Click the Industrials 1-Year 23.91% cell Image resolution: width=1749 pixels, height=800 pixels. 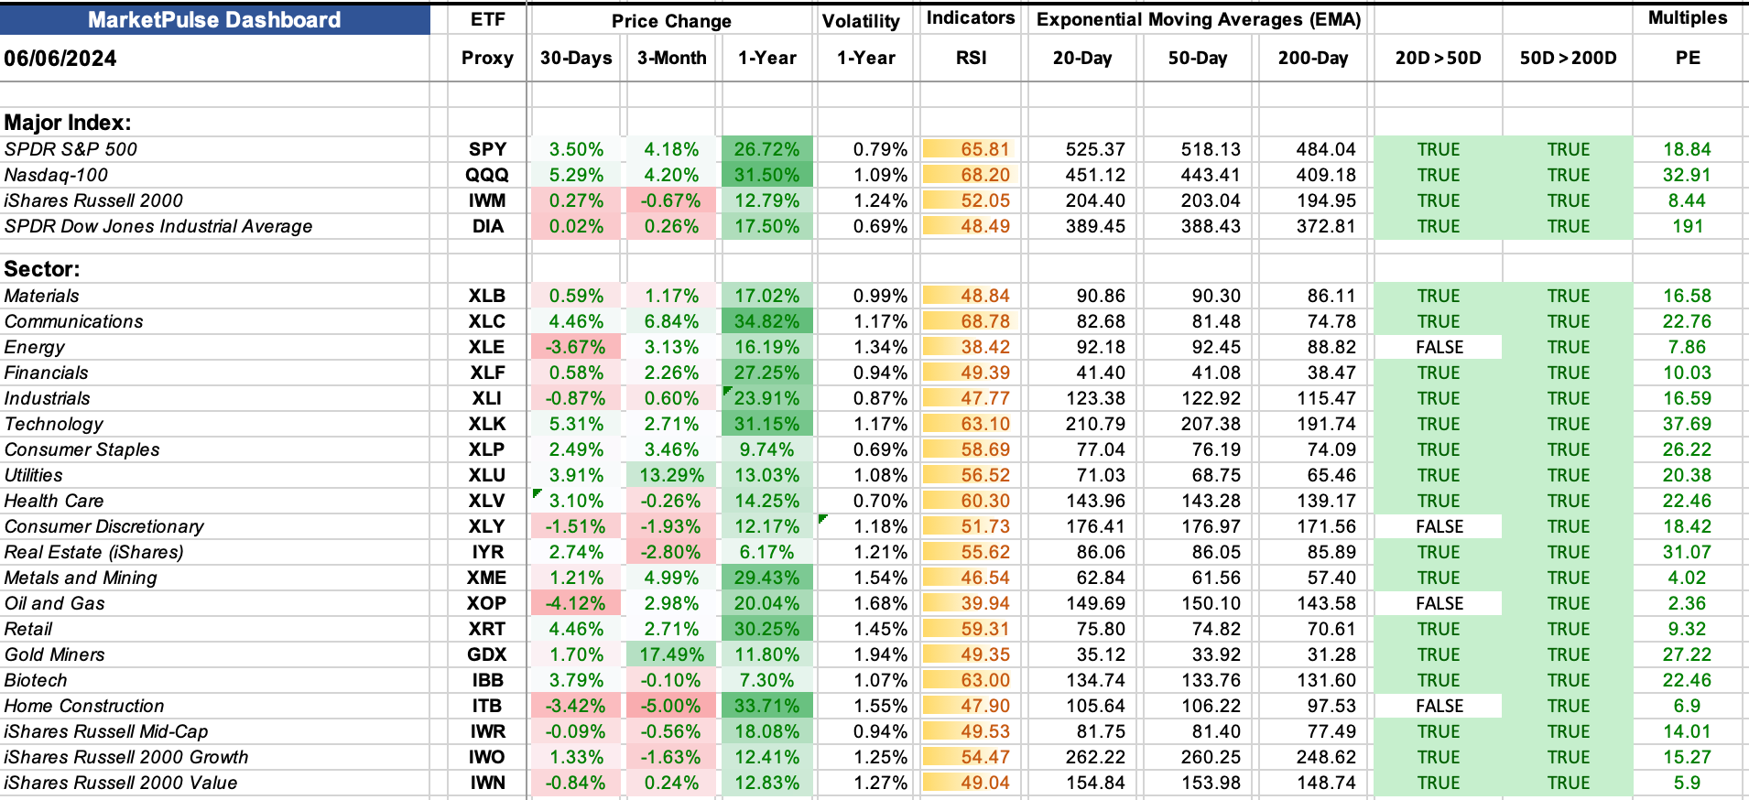[x=766, y=398]
